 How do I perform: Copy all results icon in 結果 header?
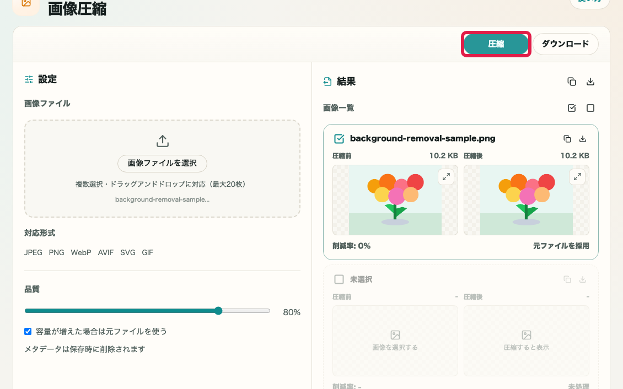571,82
